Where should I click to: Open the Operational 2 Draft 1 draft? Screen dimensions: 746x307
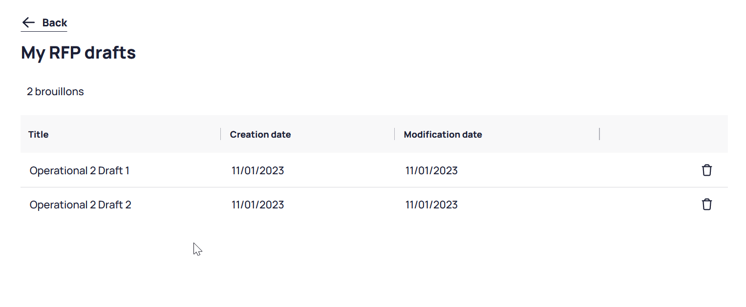(x=80, y=170)
